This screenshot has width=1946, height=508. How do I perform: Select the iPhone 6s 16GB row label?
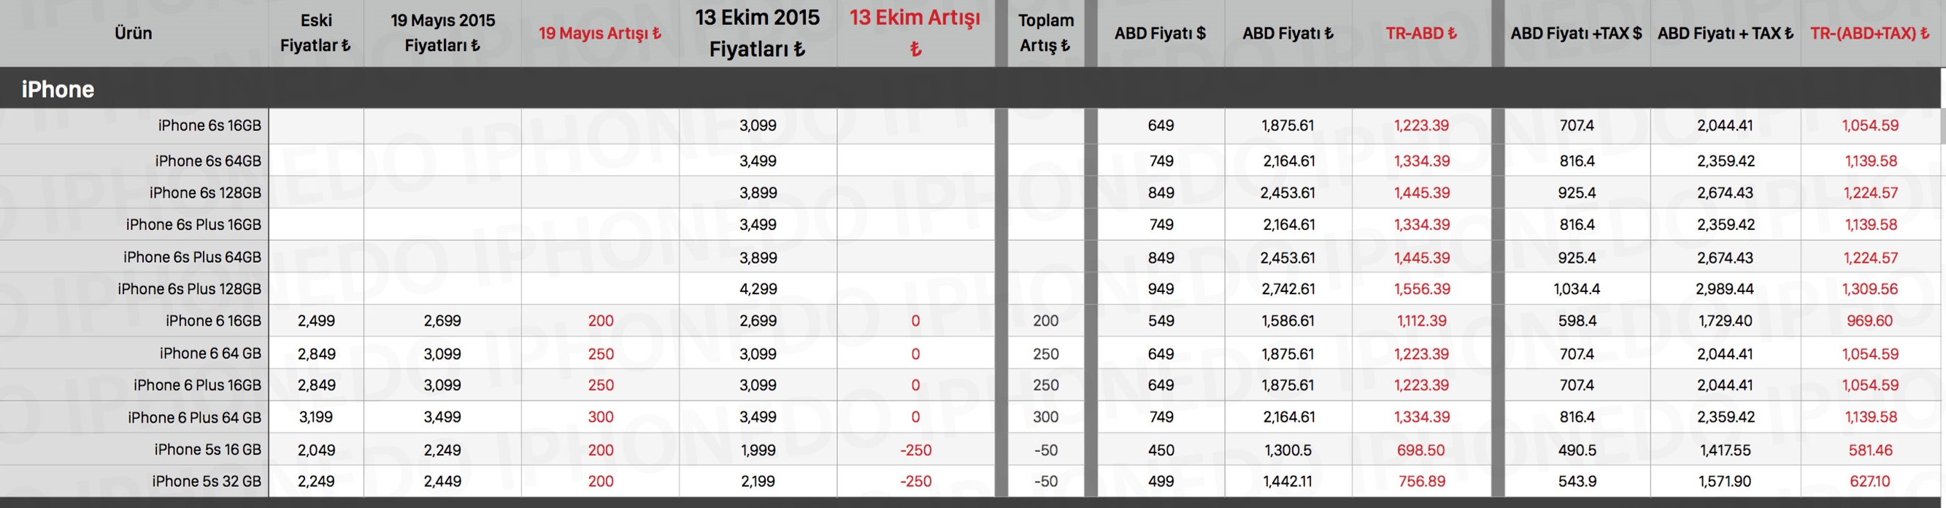209,126
